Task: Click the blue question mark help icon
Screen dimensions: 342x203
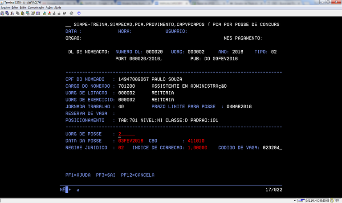Action: click(x=79, y=13)
